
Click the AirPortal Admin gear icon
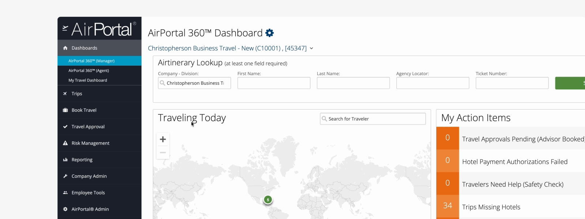point(65,209)
